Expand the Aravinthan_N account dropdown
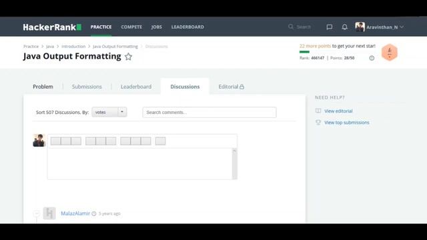 [402, 27]
